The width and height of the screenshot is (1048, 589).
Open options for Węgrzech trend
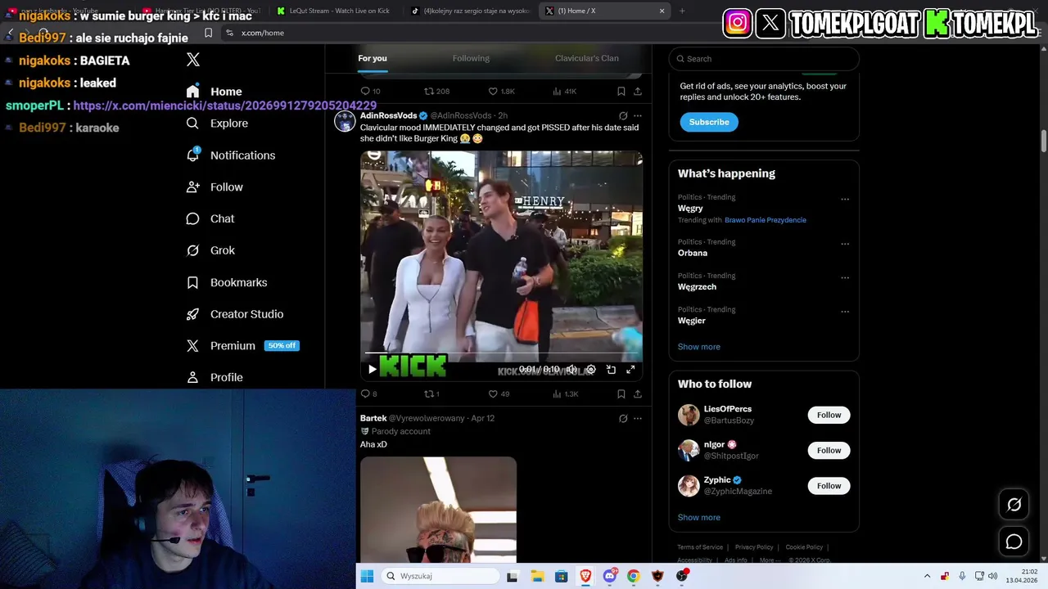pyautogui.click(x=845, y=278)
